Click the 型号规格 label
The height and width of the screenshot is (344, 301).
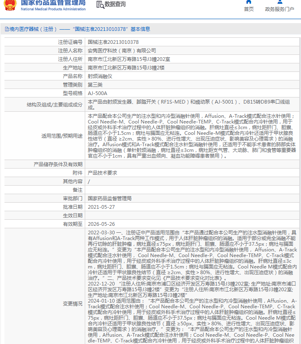73,93
